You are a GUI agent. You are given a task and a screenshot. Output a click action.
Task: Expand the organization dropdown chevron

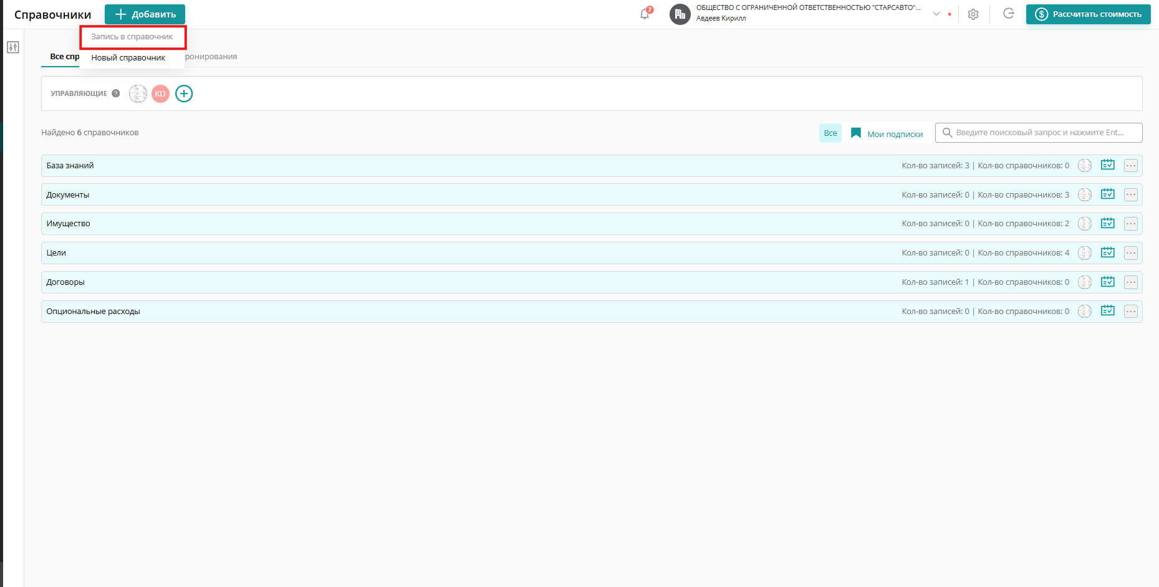(x=936, y=14)
